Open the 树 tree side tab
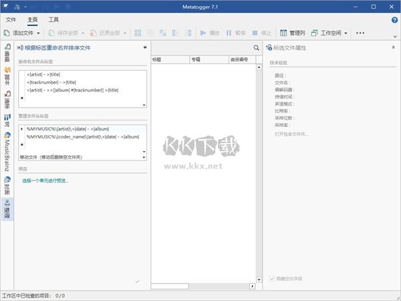 (7, 120)
